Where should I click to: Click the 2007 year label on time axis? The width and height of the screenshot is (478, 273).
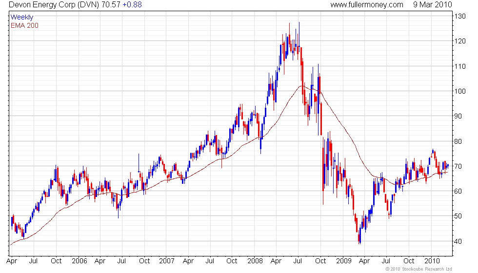tap(167, 261)
